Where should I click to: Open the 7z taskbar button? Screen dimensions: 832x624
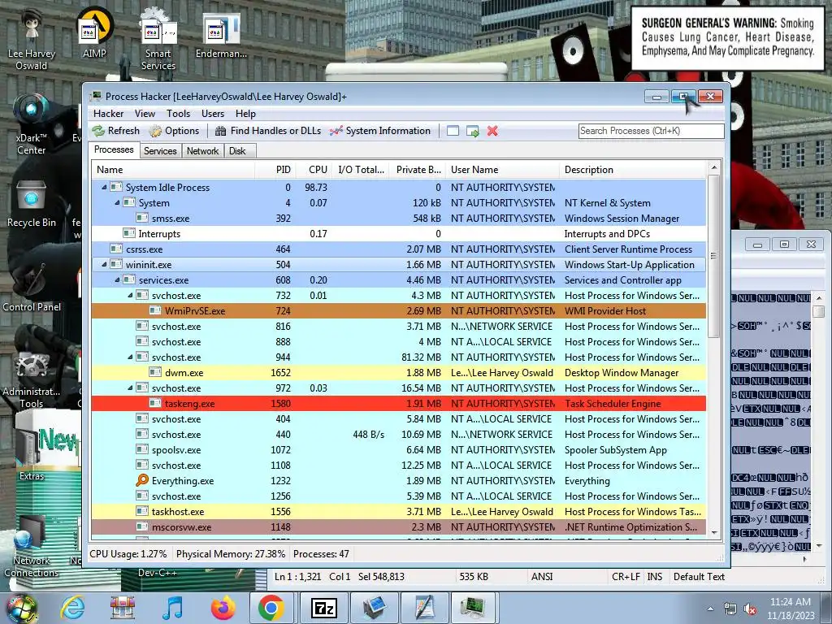coord(323,608)
